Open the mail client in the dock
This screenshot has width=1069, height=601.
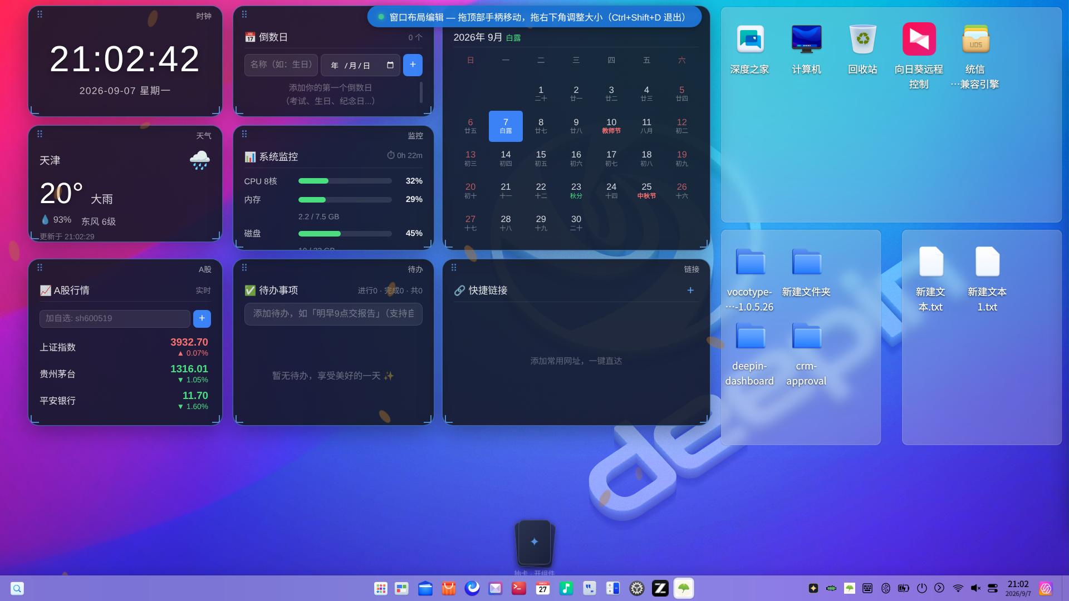[496, 588]
